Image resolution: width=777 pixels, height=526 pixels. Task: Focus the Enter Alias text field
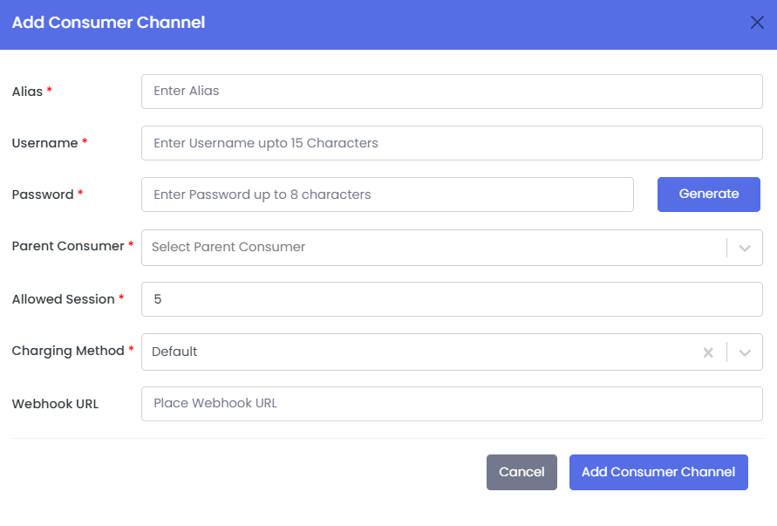point(452,92)
